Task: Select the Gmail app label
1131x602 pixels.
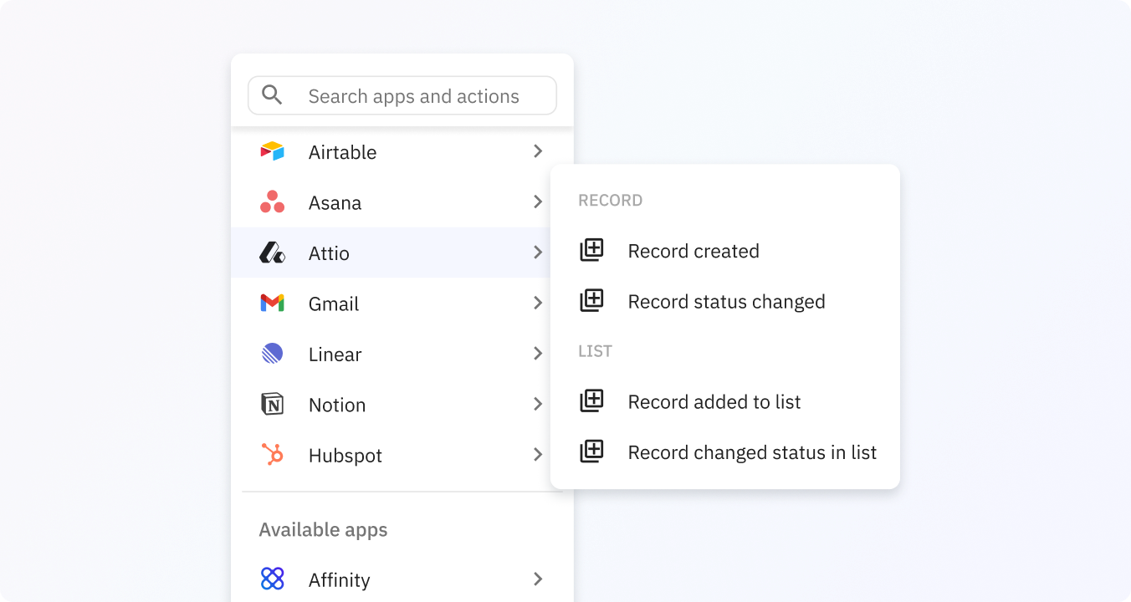Action: click(334, 304)
